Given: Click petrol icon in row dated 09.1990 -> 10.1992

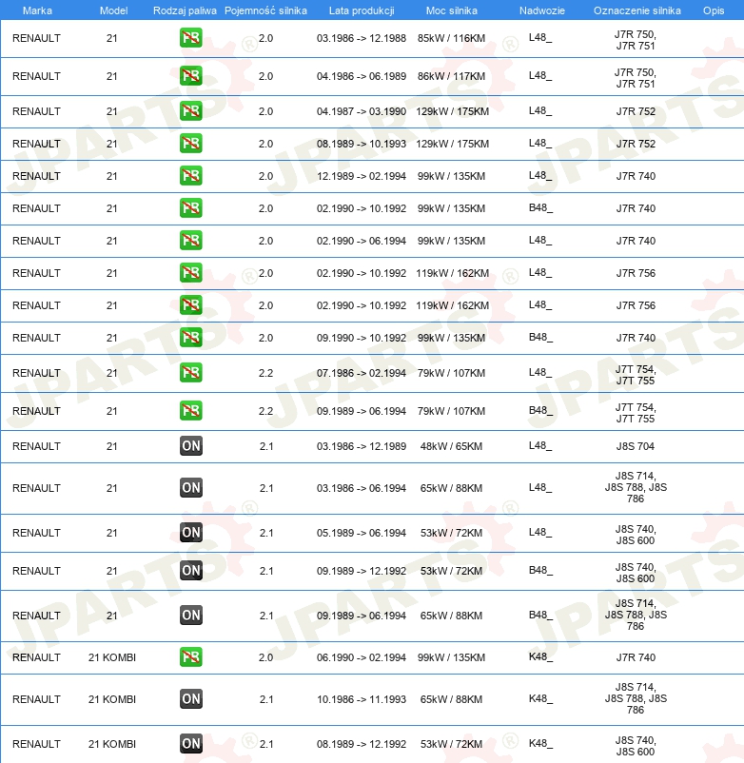Looking at the screenshot, I should tap(190, 337).
